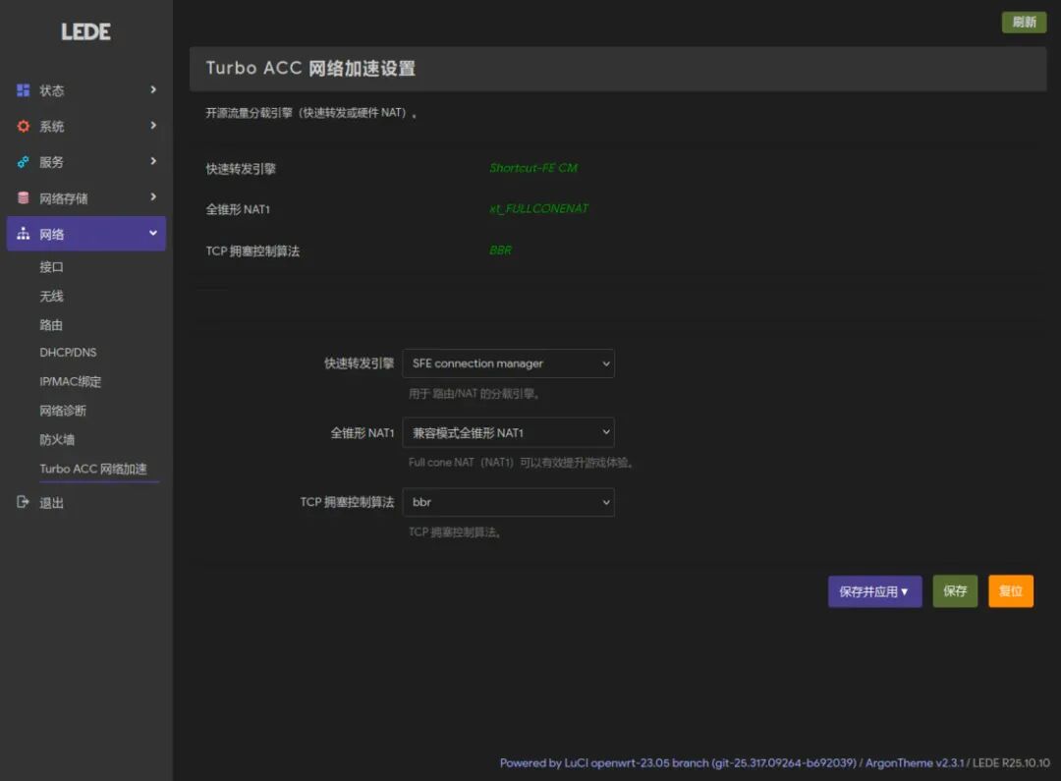This screenshot has width=1061, height=781.
Task: Click the 系统 gear icon in sidebar
Action: coord(23,126)
